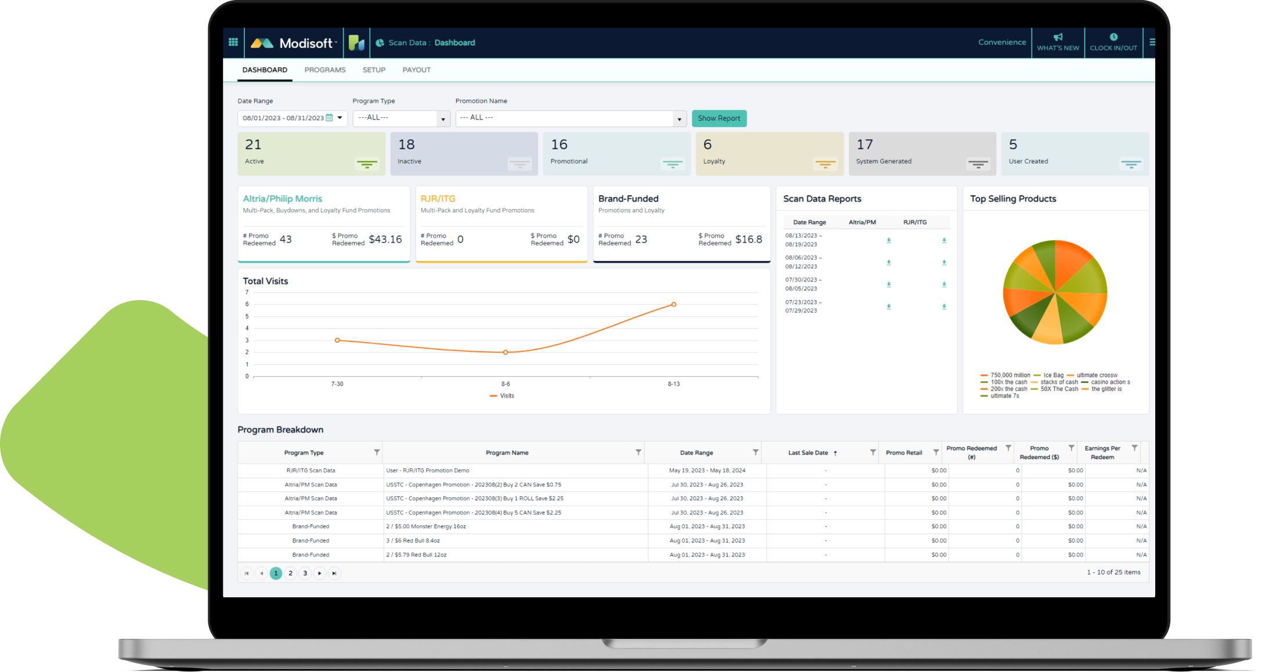The width and height of the screenshot is (1262, 672).
Task: Download RJR/ITG report for 08/06/2023 week
Action: [944, 263]
